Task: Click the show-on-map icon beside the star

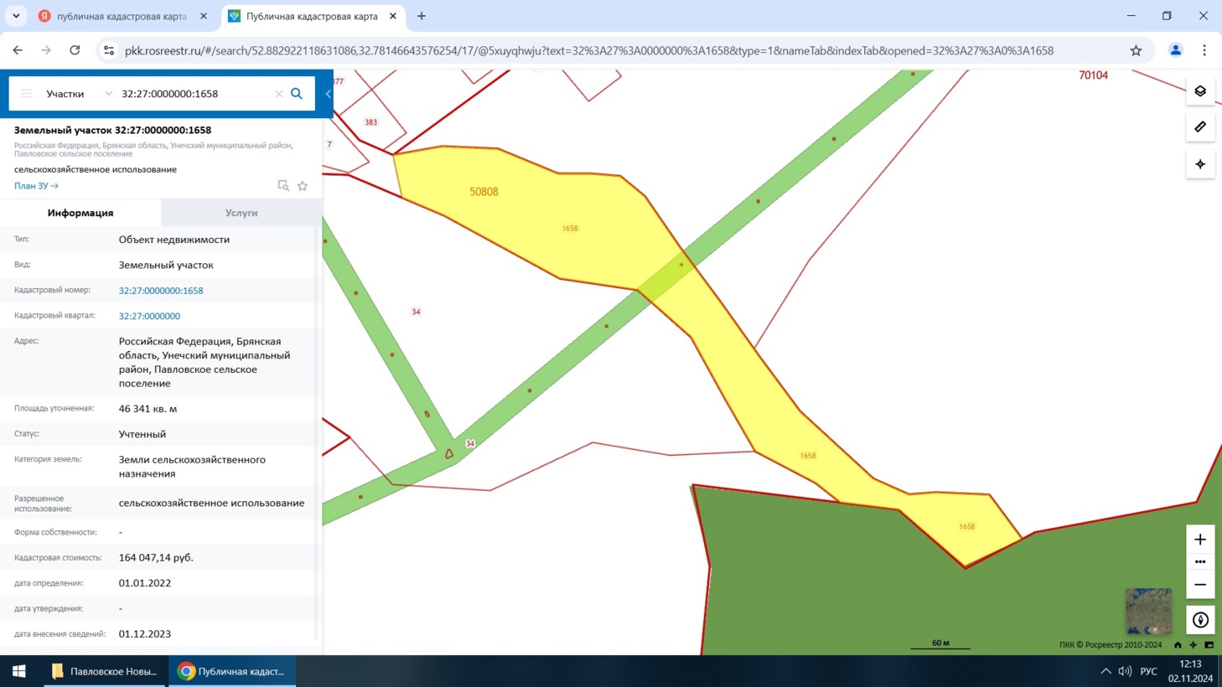Action: [283, 186]
